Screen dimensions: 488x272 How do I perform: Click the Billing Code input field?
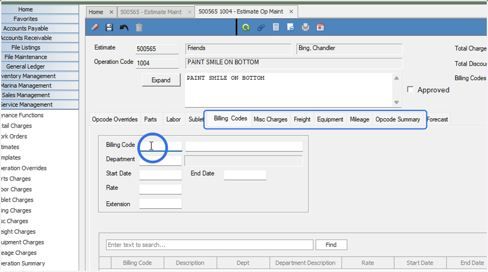coord(160,146)
